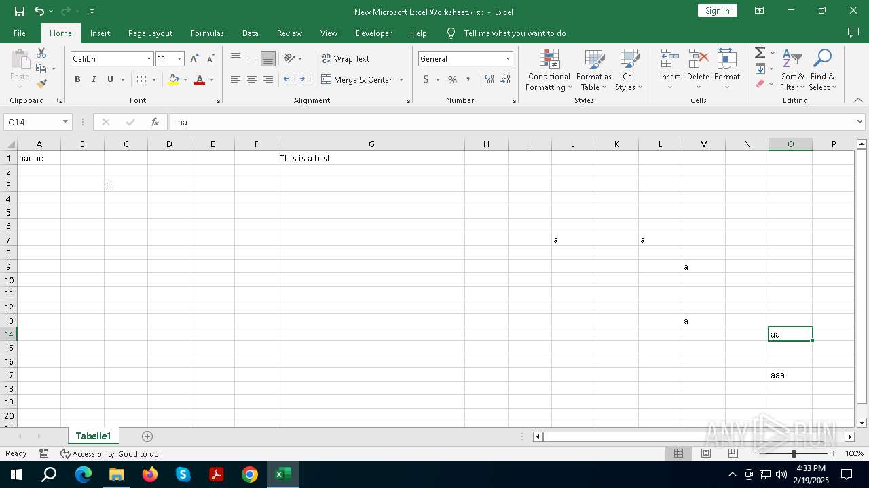Open the Cell Styles gallery
The height and width of the screenshot is (488, 869).
click(x=629, y=70)
